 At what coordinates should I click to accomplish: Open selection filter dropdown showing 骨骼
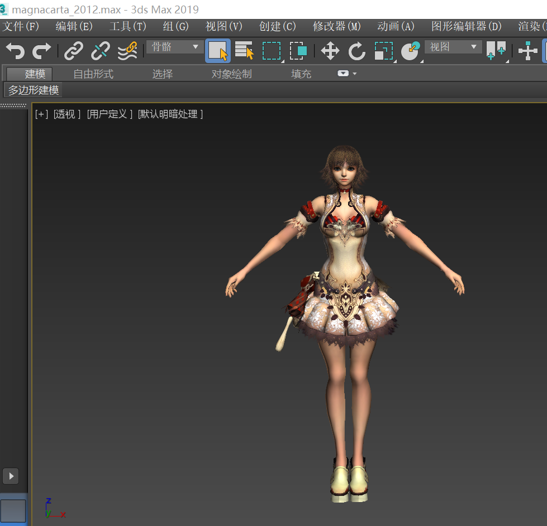[175, 47]
